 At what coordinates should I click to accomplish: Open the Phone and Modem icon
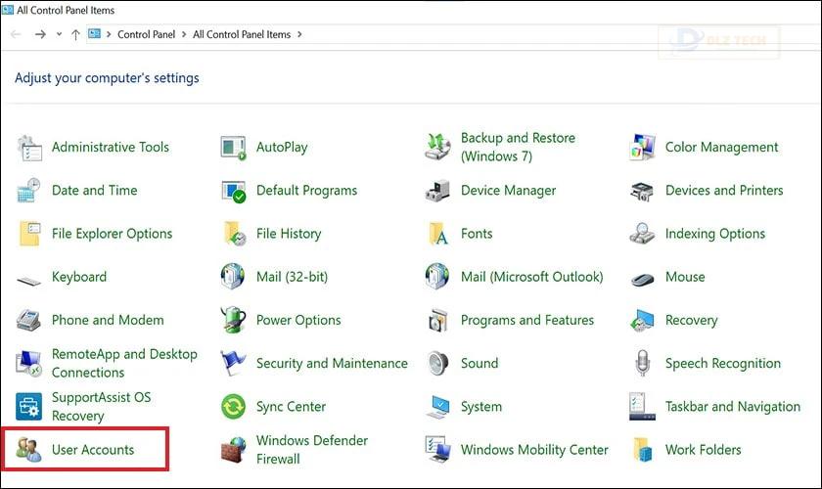(x=28, y=320)
